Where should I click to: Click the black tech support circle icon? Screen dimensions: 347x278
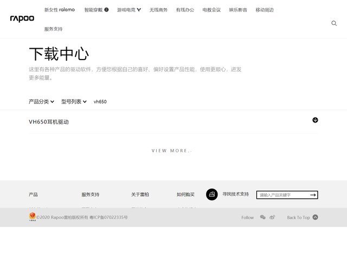click(212, 195)
